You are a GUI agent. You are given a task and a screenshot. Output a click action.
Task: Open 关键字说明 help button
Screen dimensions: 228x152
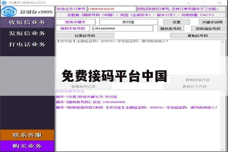(212, 22)
